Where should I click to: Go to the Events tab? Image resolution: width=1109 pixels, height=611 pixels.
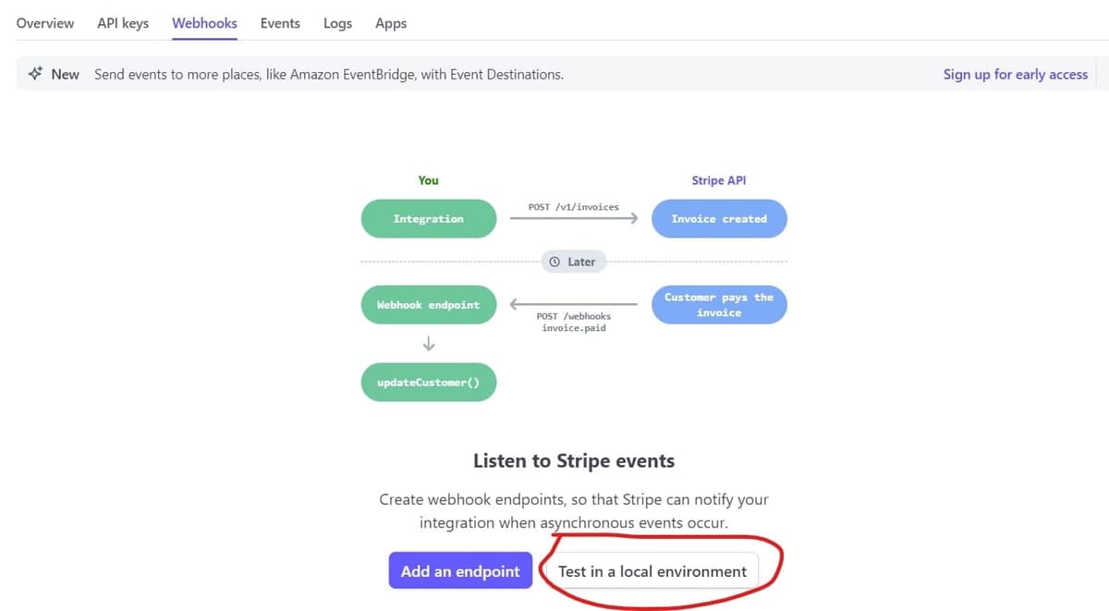point(280,23)
